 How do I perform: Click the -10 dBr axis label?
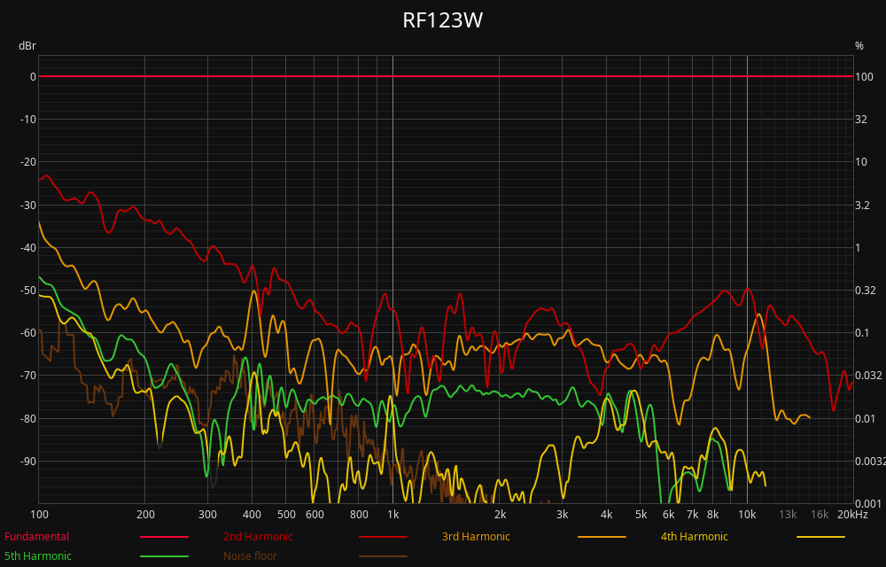tap(27, 120)
